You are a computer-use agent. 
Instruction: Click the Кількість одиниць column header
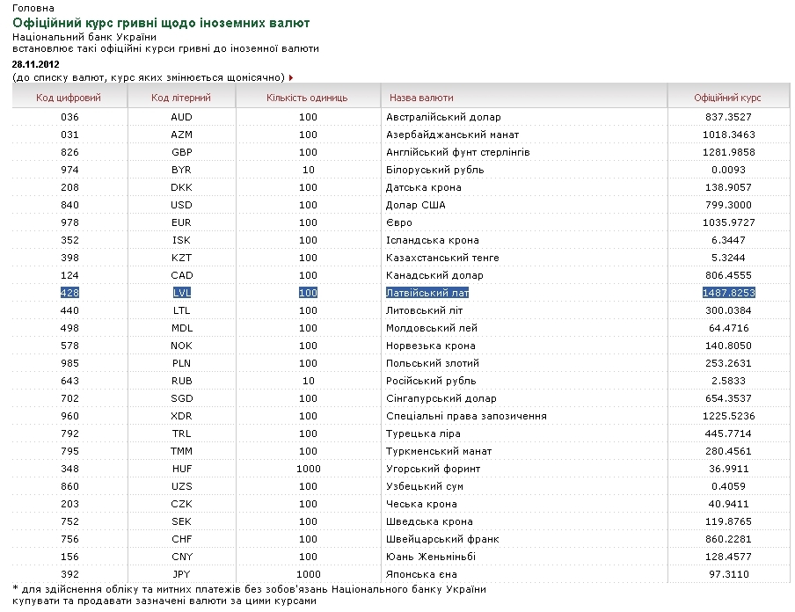307,98
